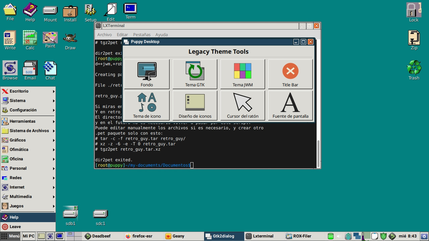429x241 pixels.
Task: Open Editar menu in LXTerminal
Action: point(122,34)
